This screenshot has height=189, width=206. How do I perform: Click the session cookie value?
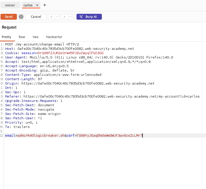point(71,53)
